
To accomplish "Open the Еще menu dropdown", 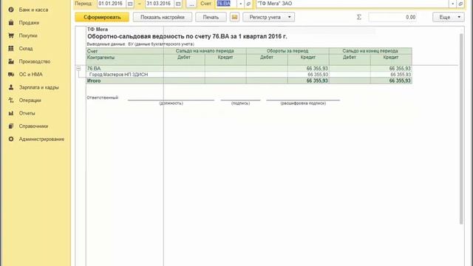I will 449,17.
